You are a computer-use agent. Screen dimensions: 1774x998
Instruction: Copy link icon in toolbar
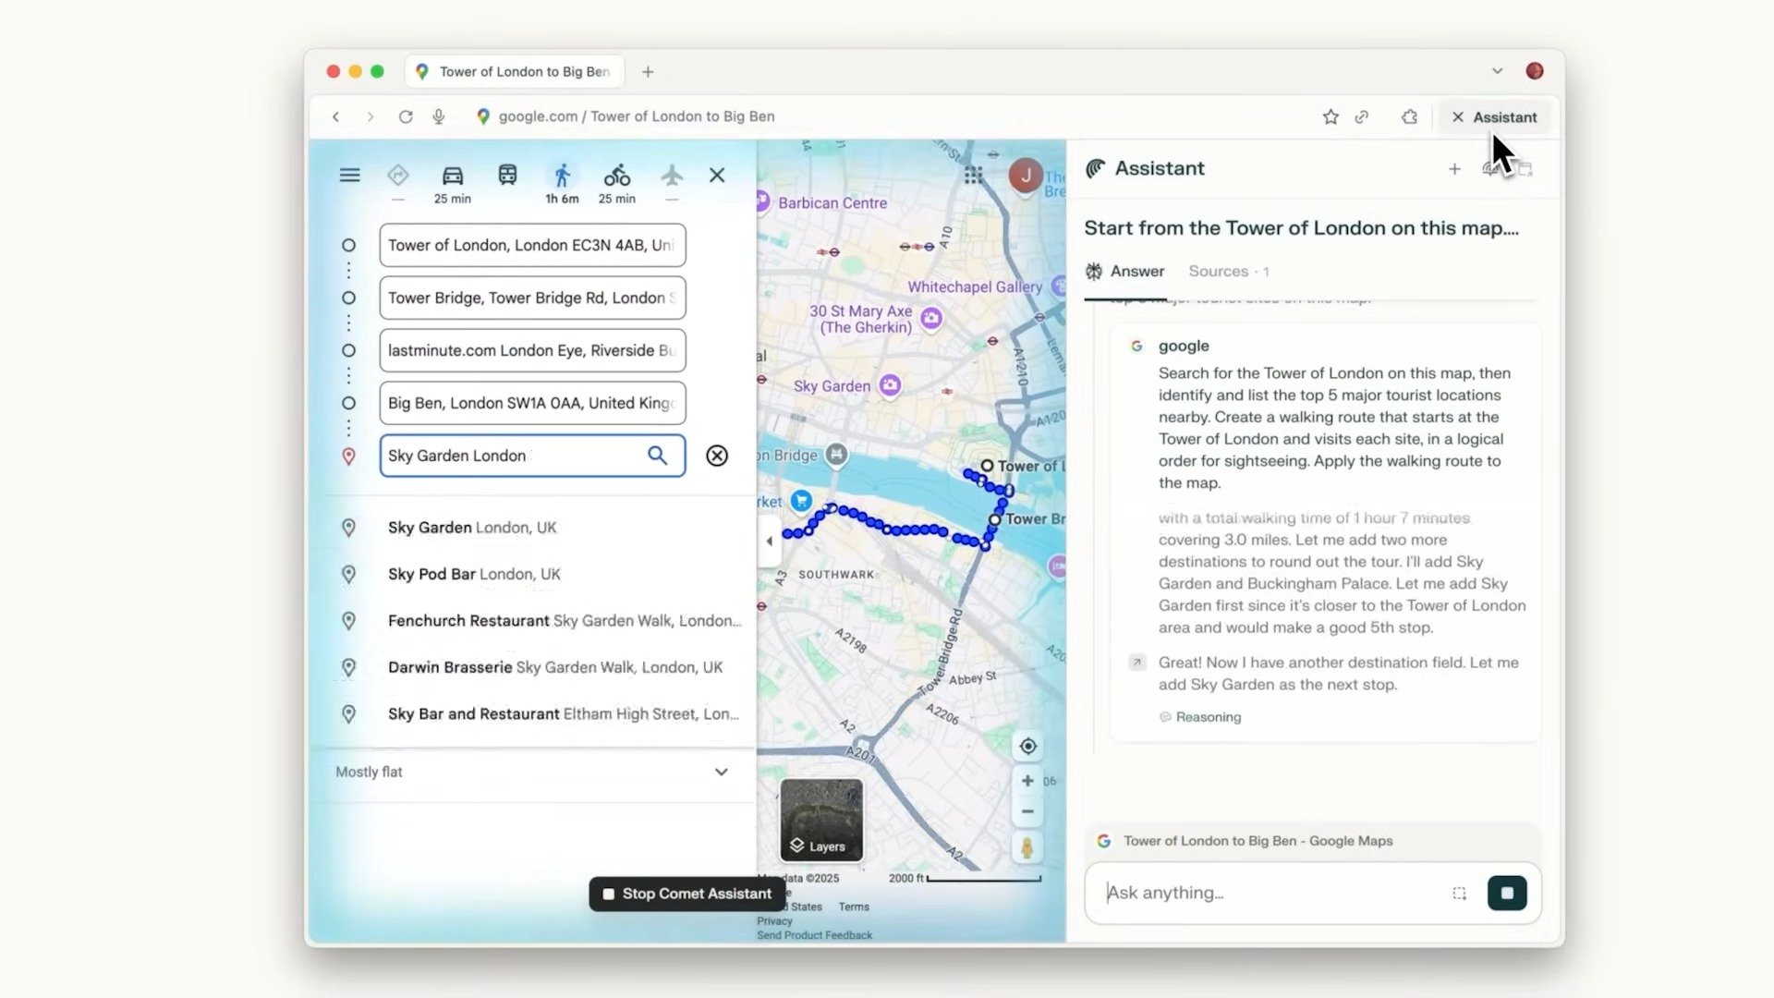(x=1362, y=116)
